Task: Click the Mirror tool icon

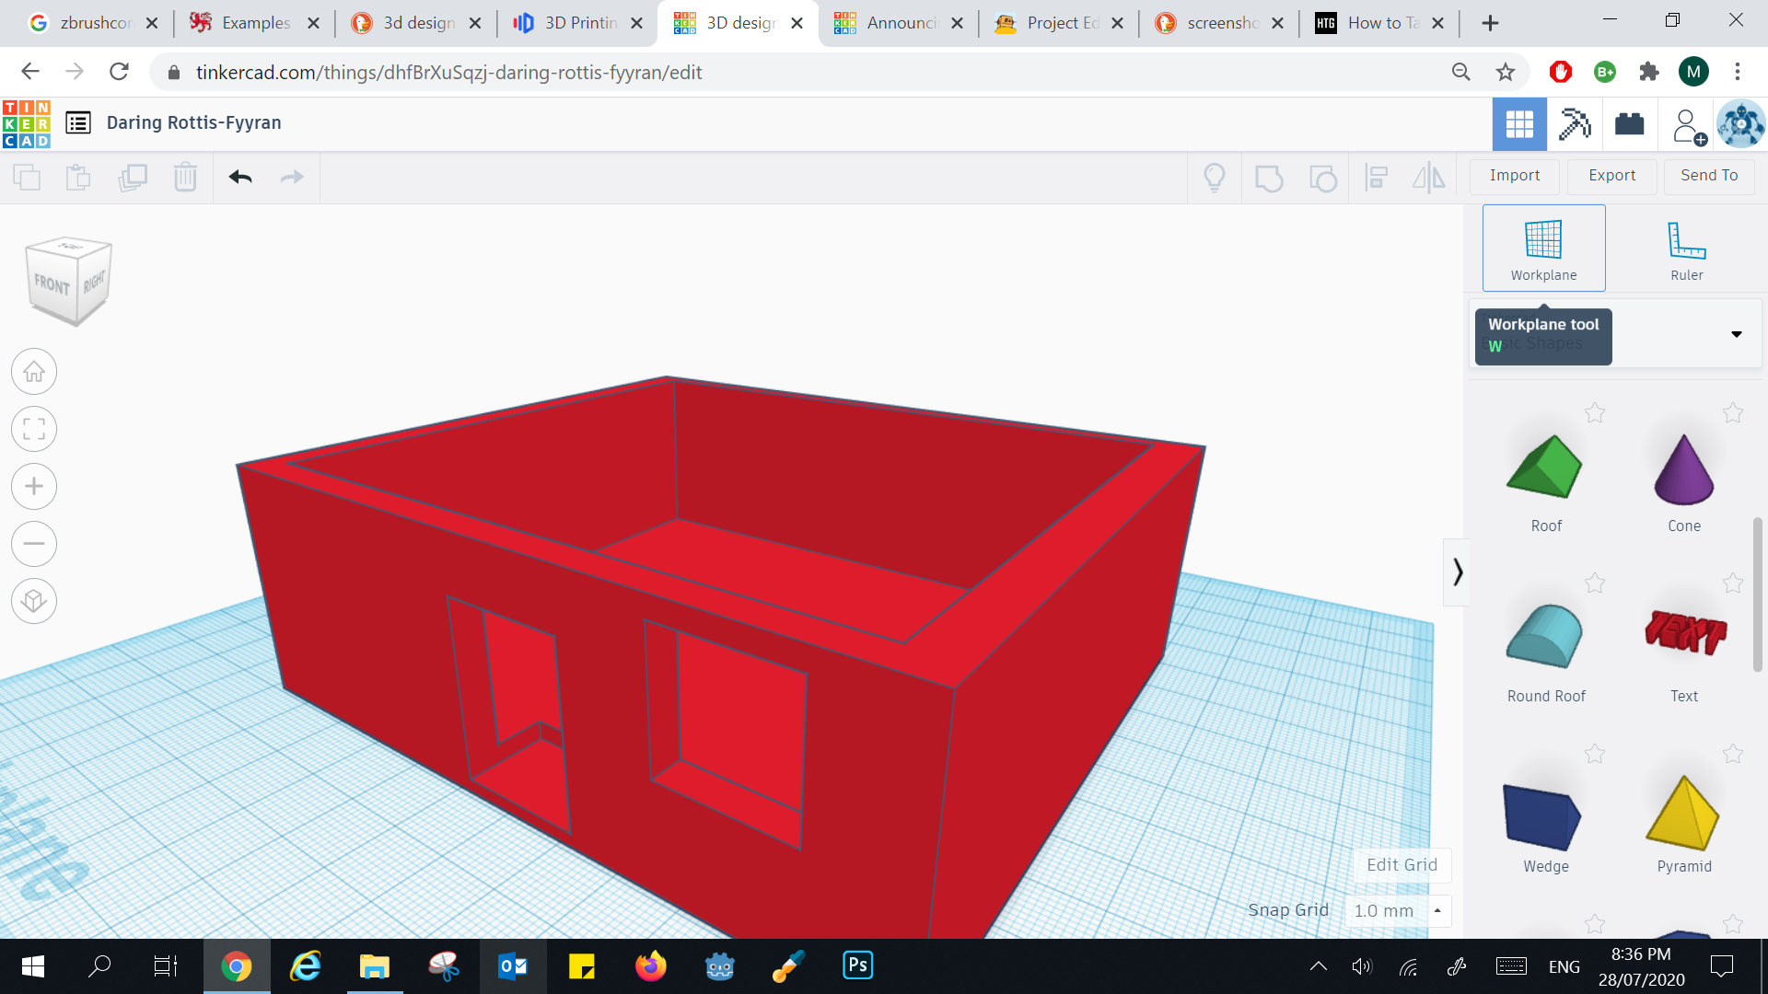Action: (1428, 177)
